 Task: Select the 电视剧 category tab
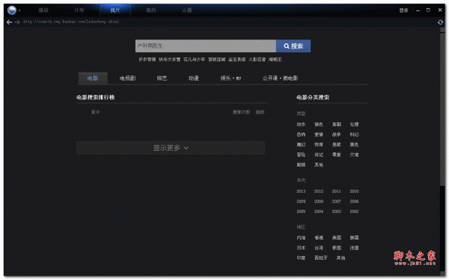[x=128, y=78]
